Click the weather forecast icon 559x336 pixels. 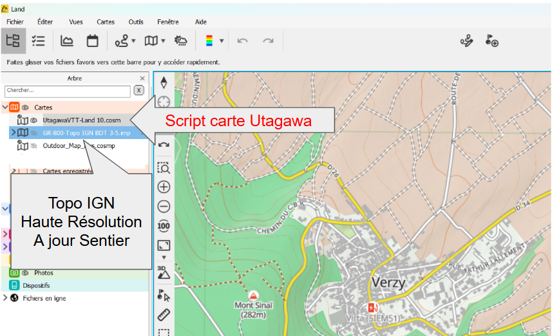tap(181, 41)
